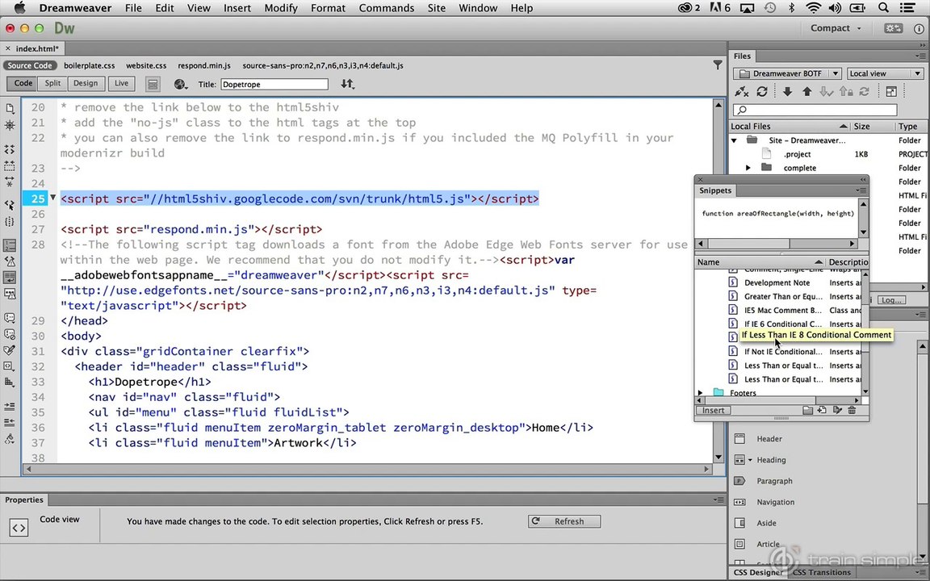
Task: Click the Header insert icon
Action: point(739,439)
